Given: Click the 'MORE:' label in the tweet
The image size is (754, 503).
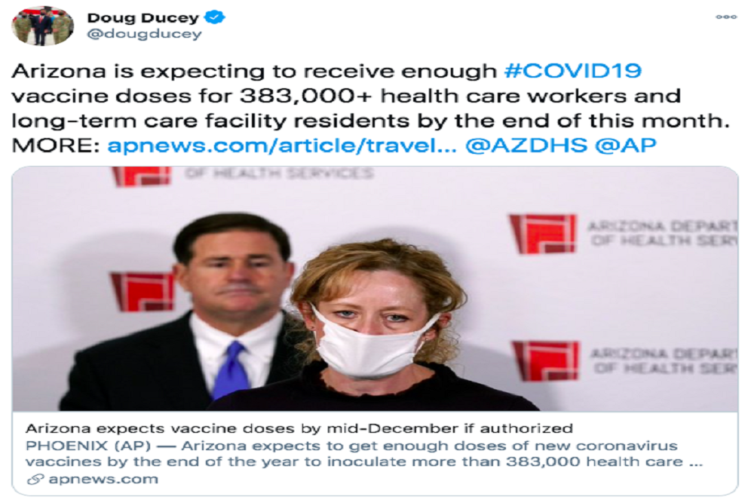Looking at the screenshot, I should click(55, 146).
